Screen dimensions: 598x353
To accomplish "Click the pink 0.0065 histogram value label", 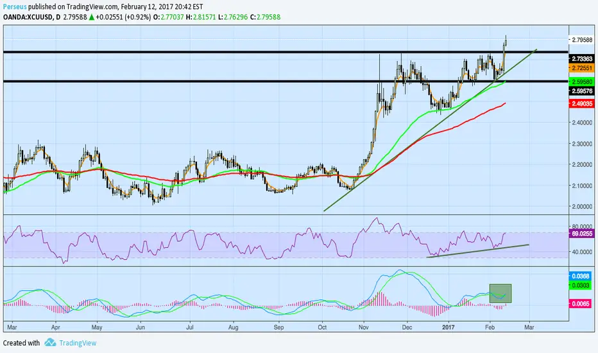I will (x=579, y=304).
